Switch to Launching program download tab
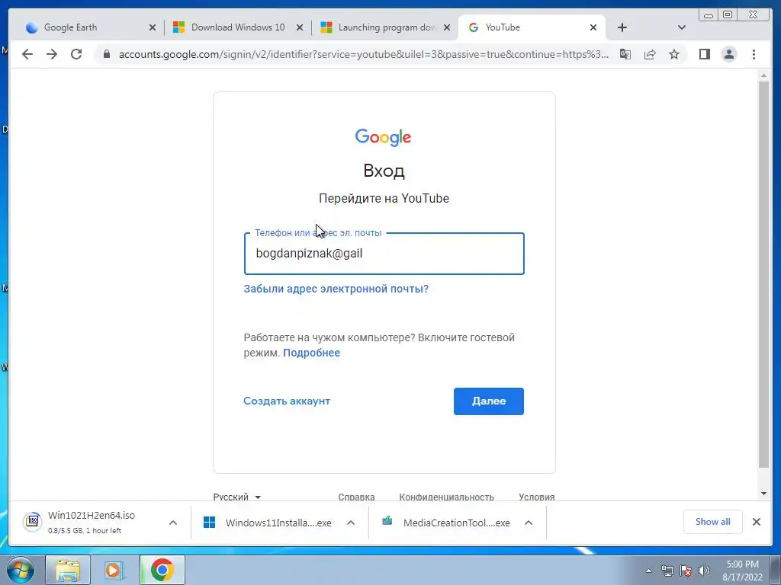This screenshot has width=781, height=585. [385, 27]
